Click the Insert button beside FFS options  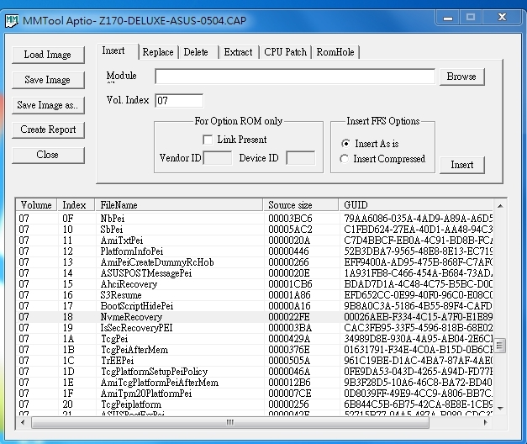[461, 165]
